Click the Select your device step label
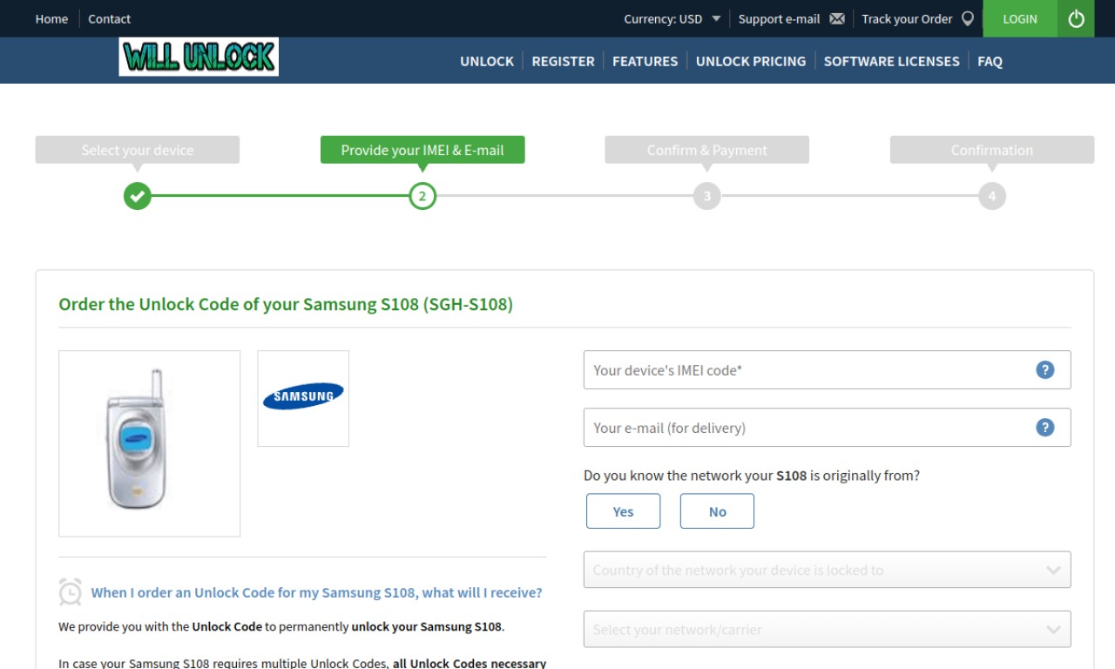 [138, 150]
